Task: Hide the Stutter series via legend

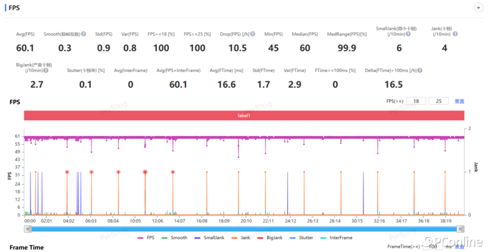Action: [x=304, y=237]
